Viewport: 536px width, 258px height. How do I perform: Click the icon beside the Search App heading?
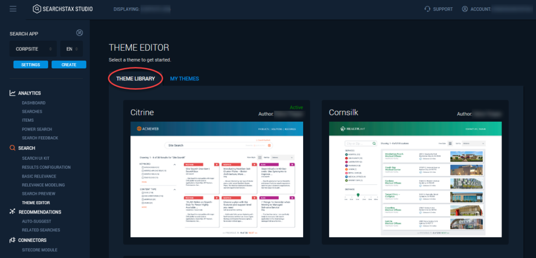80,33
